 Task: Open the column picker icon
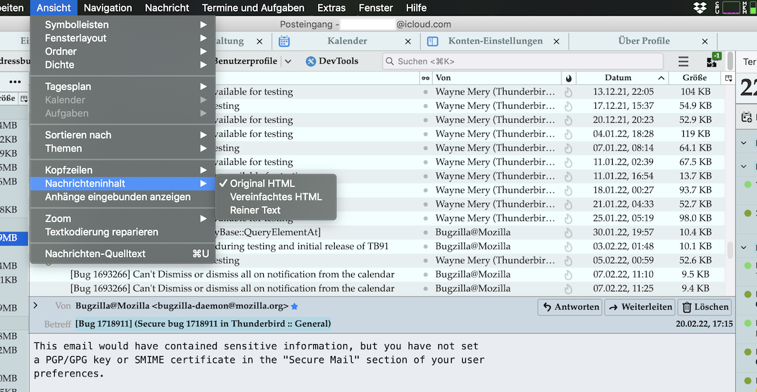pyautogui.click(x=729, y=78)
